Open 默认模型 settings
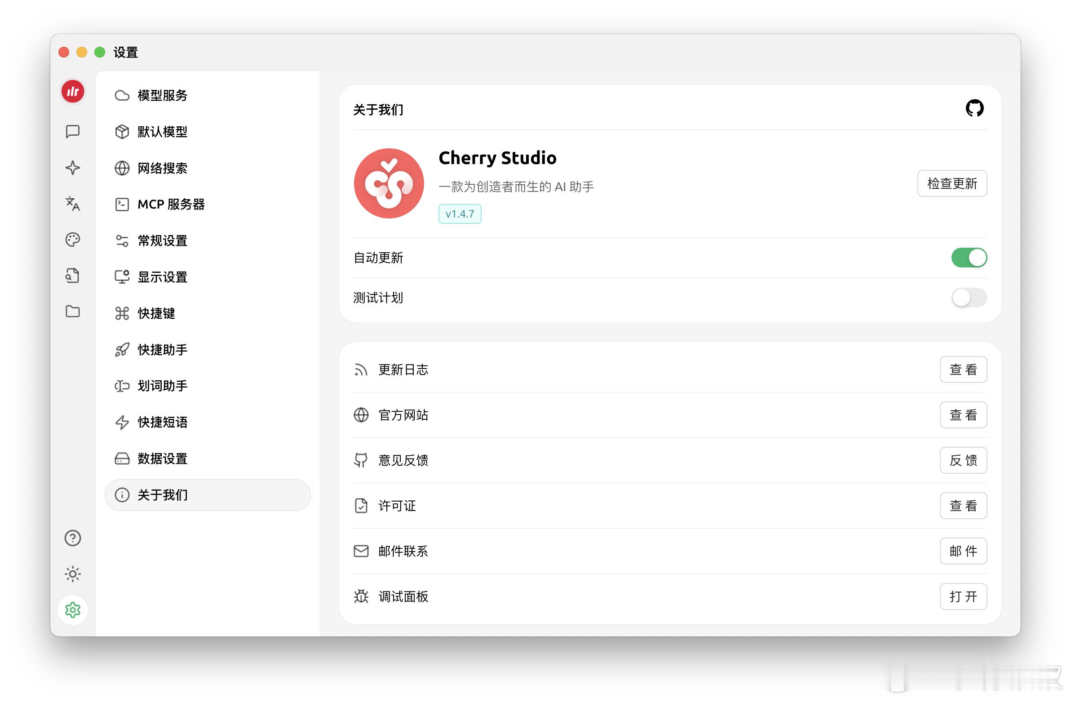1071x703 pixels. [208, 132]
